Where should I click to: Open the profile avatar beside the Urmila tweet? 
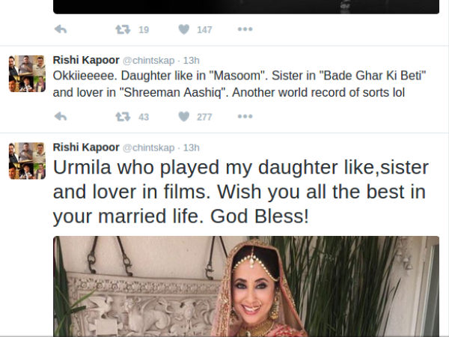point(27,160)
